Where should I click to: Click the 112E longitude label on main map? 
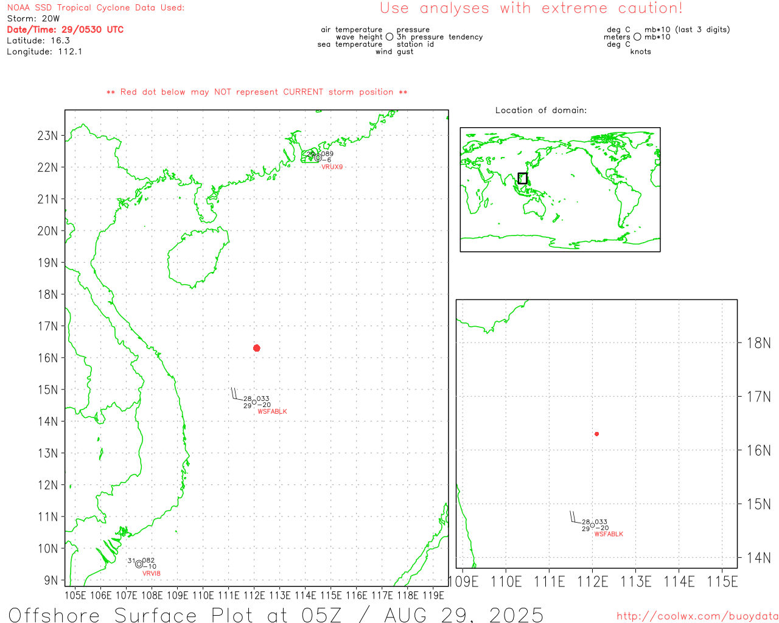(x=254, y=595)
